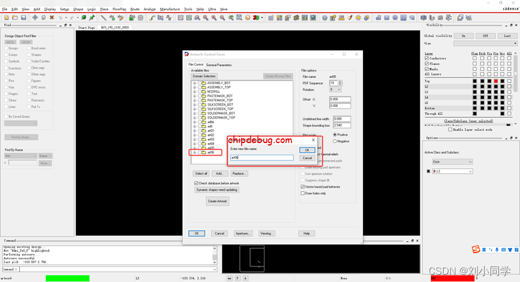Enable the Draw holes only checkbox

(x=302, y=193)
